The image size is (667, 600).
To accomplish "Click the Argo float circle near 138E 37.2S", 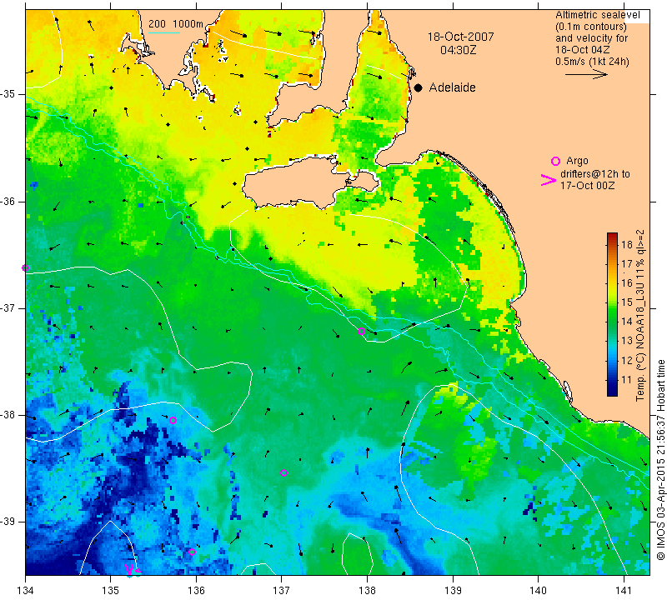I will 361,332.
